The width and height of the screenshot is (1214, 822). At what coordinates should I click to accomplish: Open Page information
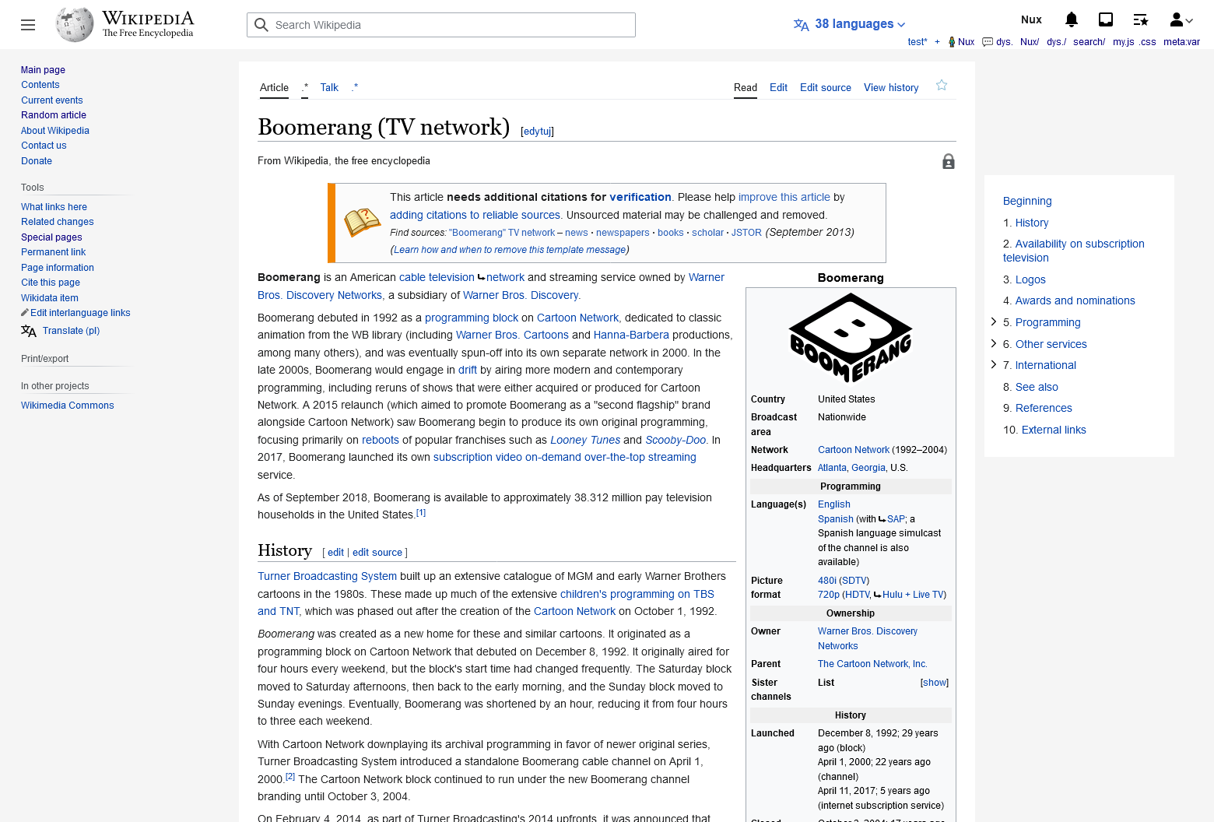click(x=58, y=268)
